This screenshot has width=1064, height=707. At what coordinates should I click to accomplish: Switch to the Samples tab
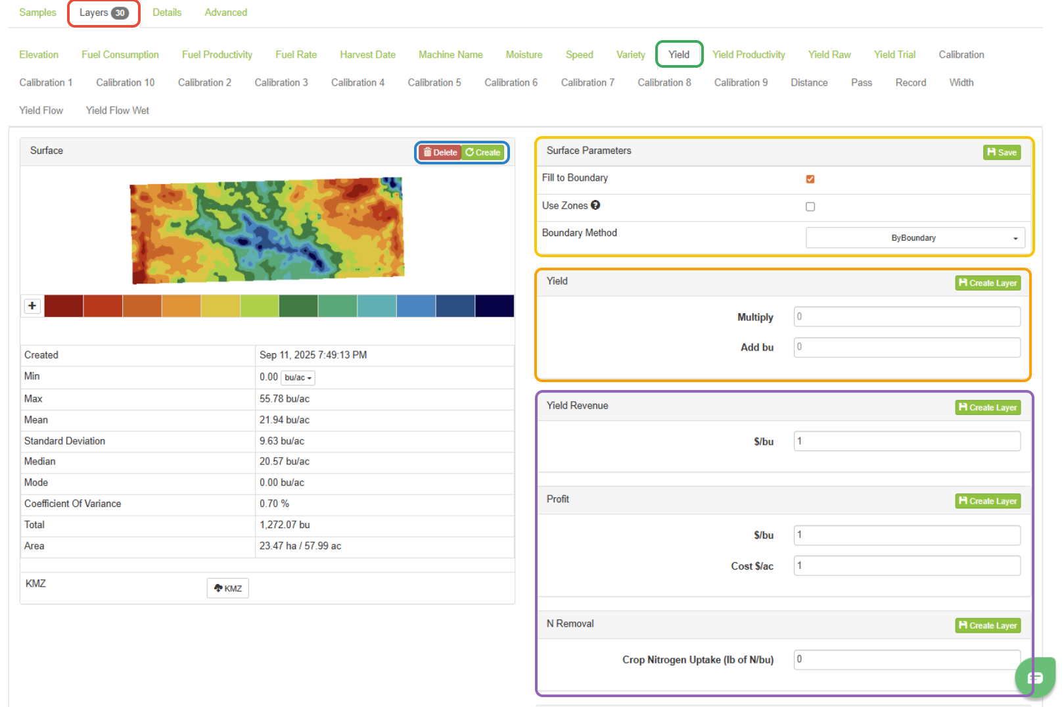click(x=37, y=12)
